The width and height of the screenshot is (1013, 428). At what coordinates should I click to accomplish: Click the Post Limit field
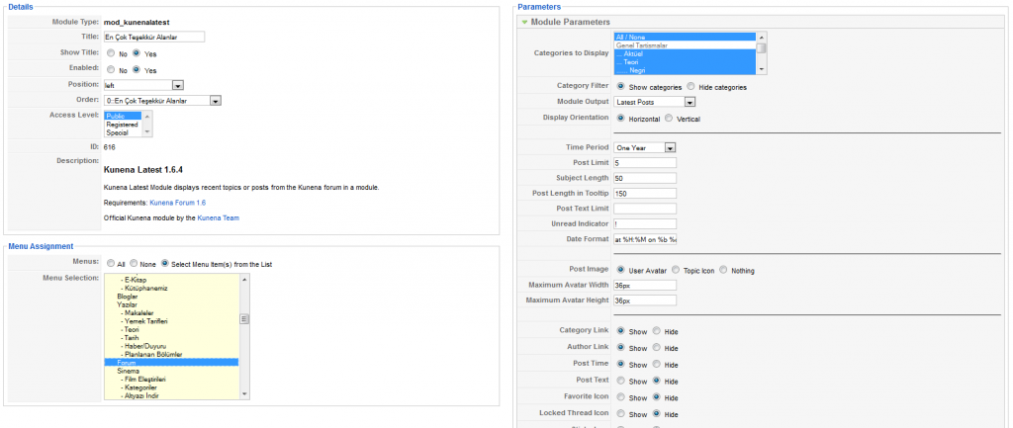[645, 163]
